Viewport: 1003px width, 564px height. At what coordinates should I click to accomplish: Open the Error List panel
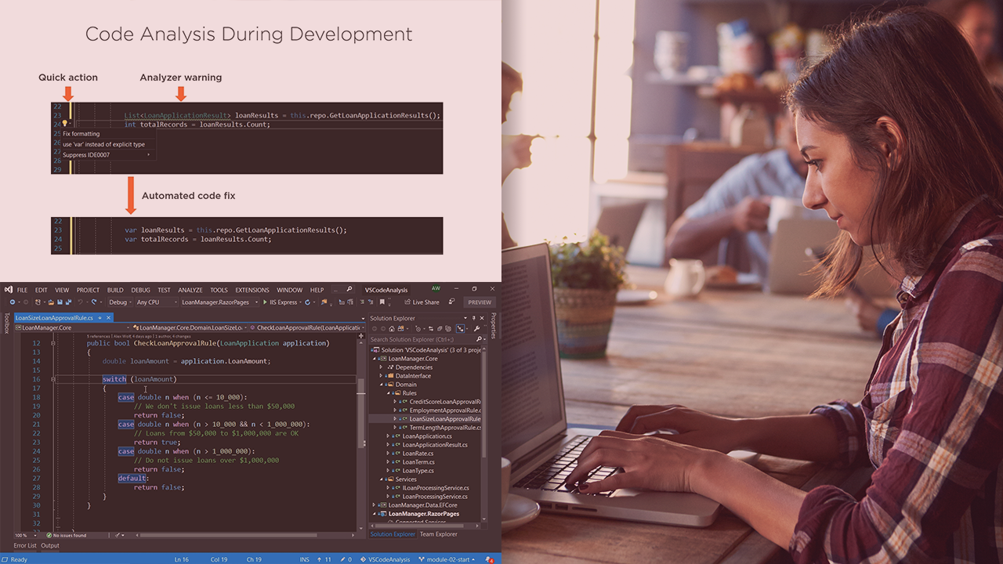tap(25, 545)
